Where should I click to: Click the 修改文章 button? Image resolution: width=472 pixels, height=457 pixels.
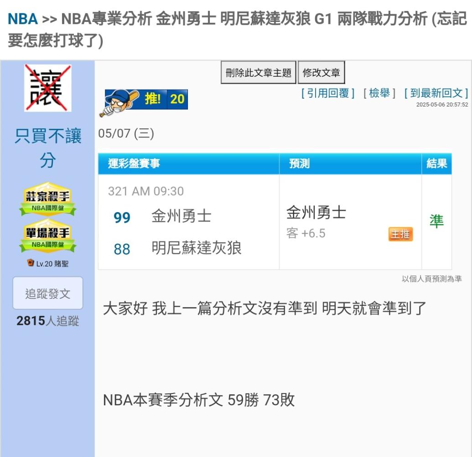[x=321, y=72]
